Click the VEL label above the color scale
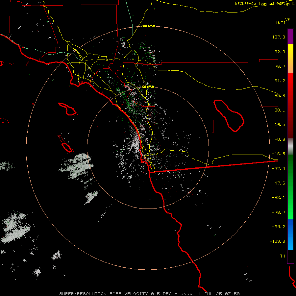This screenshot has width=296, height=296. [x=289, y=20]
